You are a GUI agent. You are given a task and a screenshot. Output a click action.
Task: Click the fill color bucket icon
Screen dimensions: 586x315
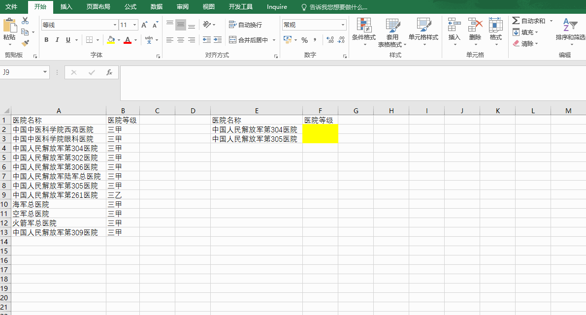[111, 39]
